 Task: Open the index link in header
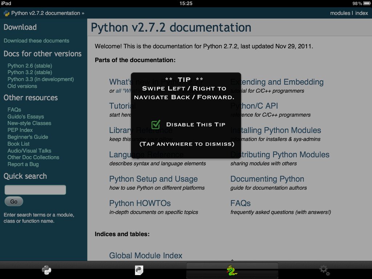361,13
